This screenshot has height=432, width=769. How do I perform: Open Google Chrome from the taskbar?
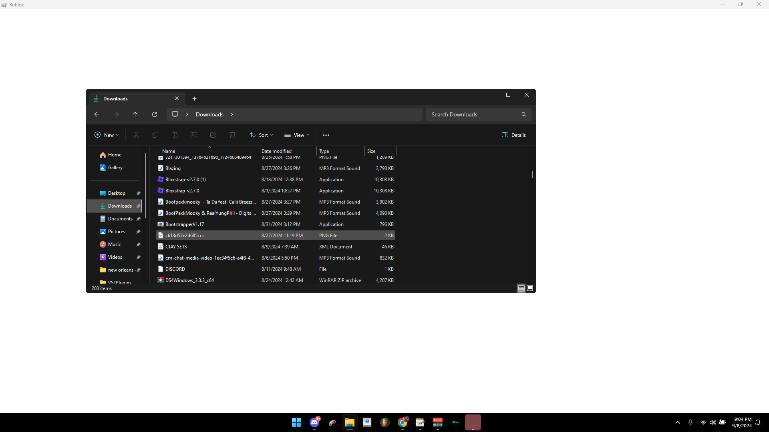point(403,422)
